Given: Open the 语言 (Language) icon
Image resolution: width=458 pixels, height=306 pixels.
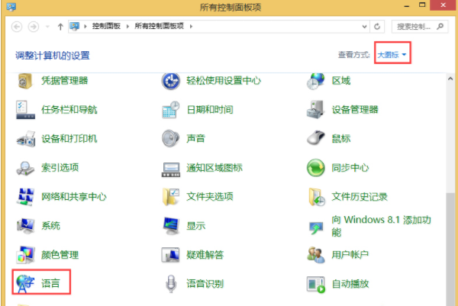Looking at the screenshot, I should (26, 284).
